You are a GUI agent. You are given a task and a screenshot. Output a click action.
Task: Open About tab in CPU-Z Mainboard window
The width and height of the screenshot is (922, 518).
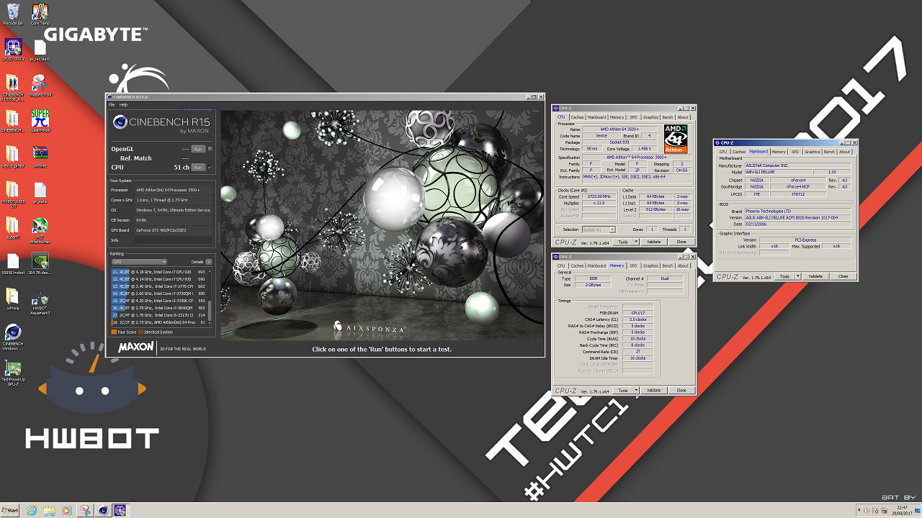[844, 152]
